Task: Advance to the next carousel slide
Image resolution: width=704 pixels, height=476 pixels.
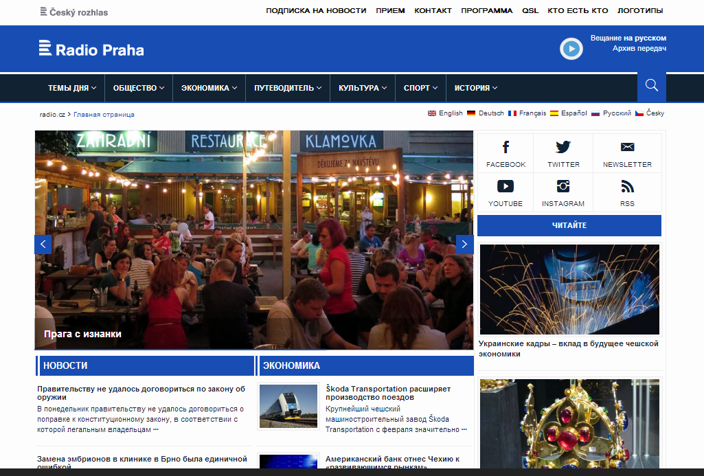Action: (465, 245)
